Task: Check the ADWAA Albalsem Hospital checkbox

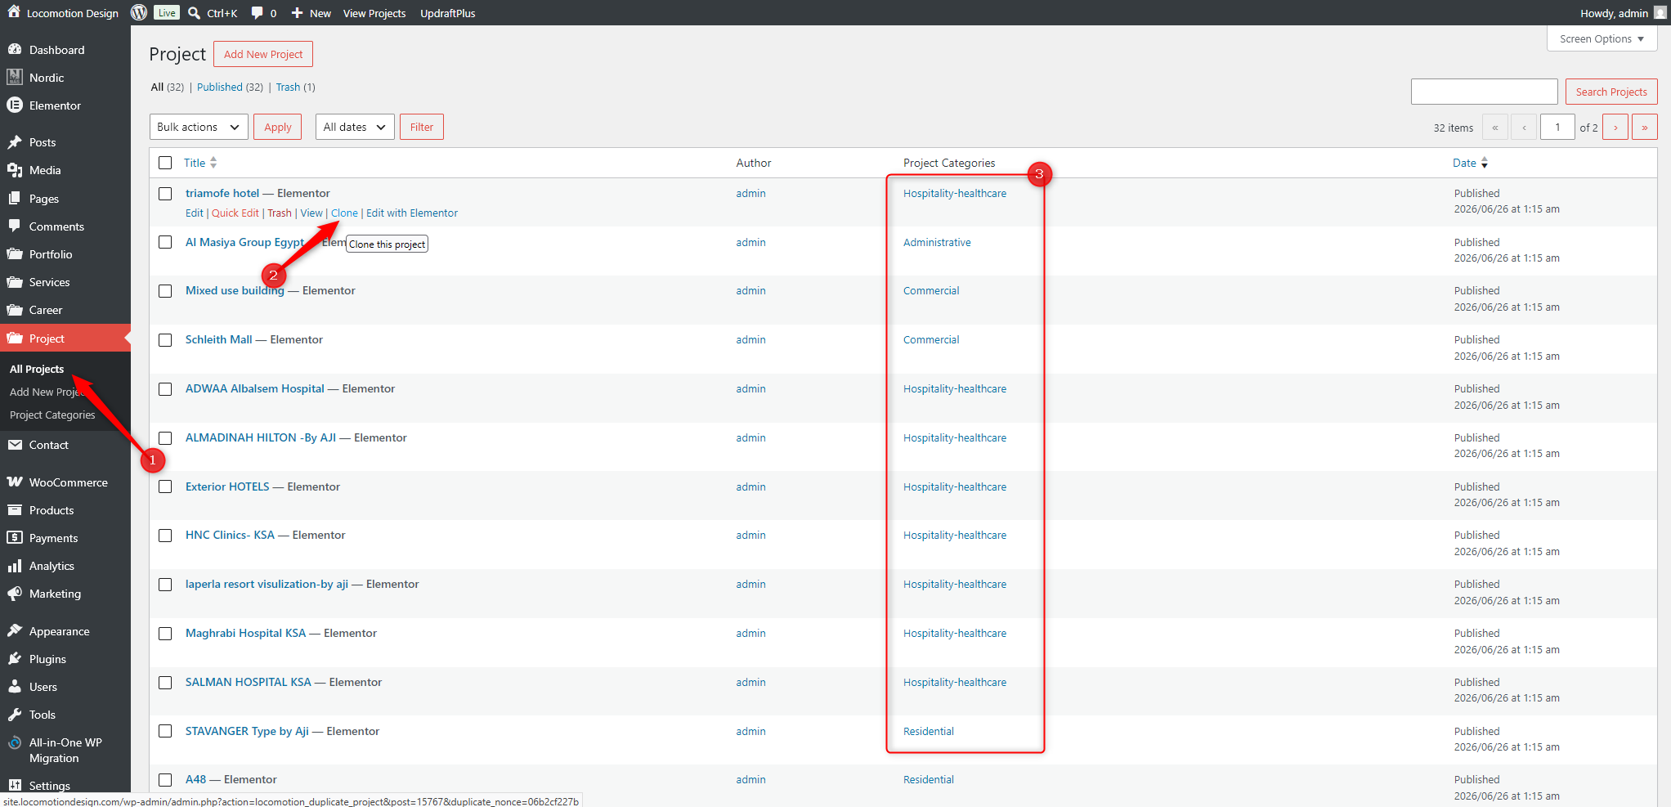Action: click(x=165, y=389)
